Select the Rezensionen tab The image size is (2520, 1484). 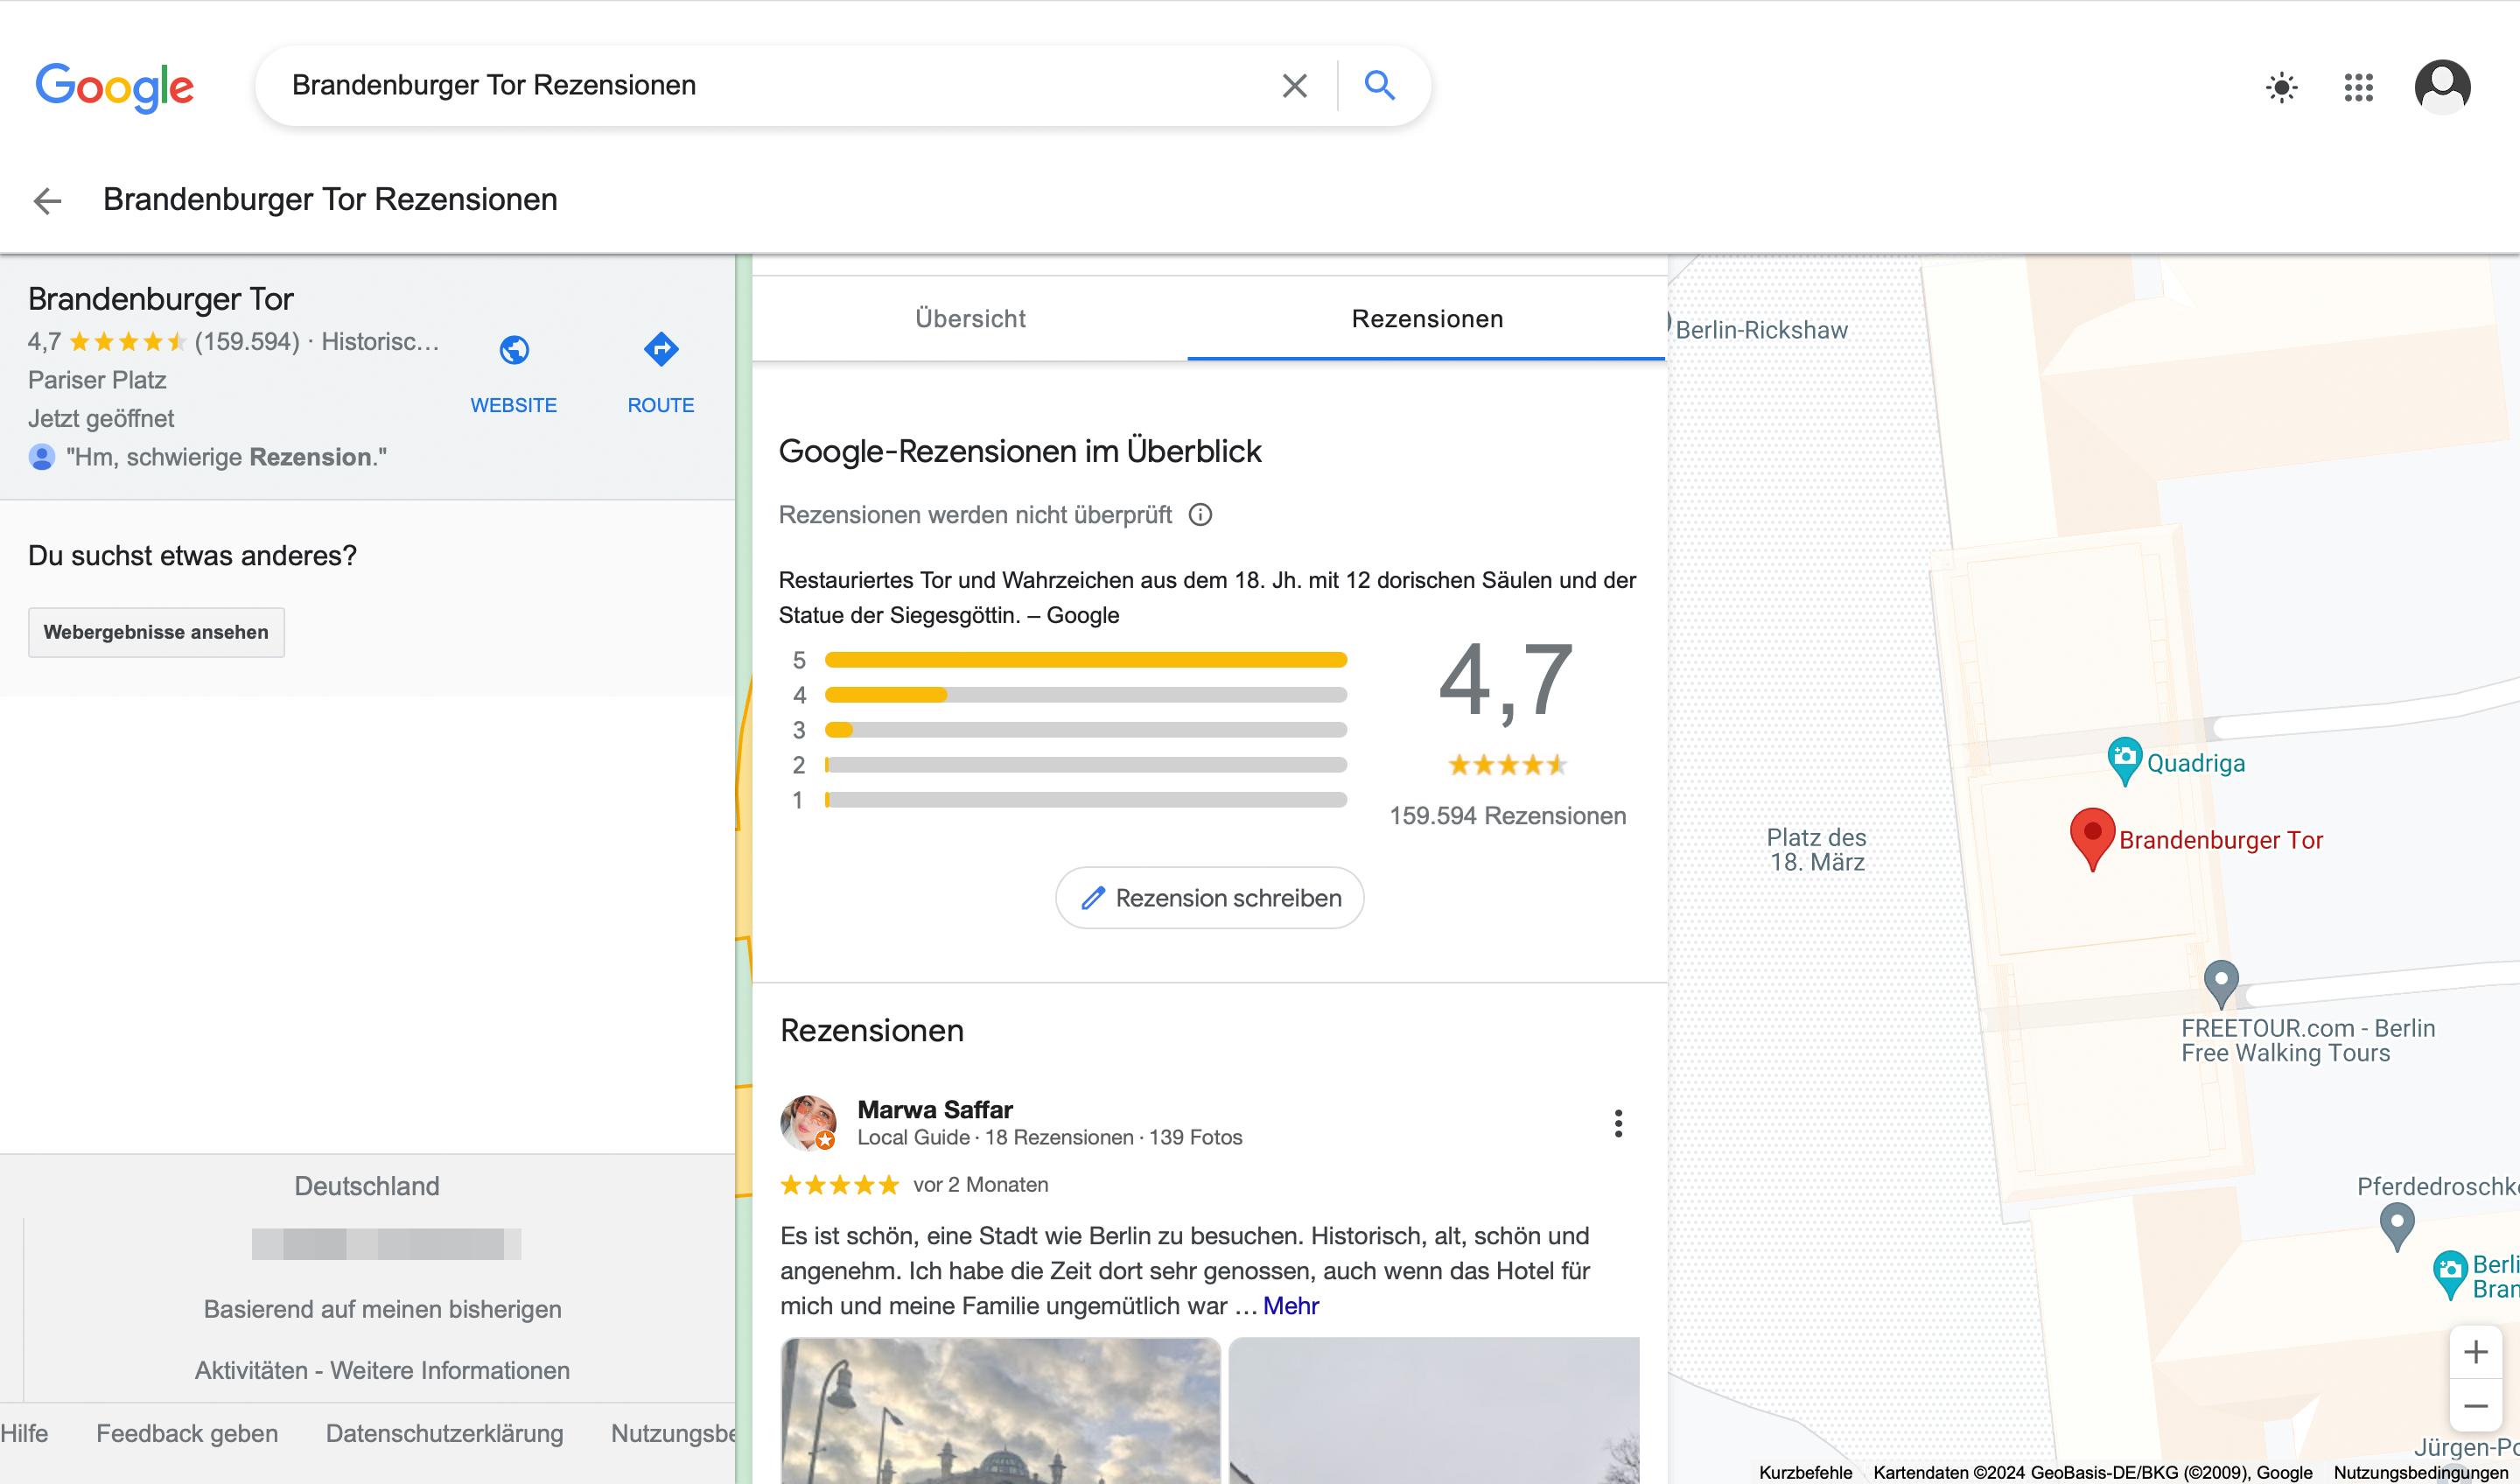click(x=1427, y=319)
